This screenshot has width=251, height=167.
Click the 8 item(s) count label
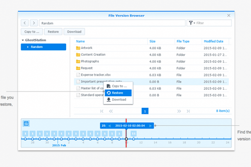coord(223,111)
